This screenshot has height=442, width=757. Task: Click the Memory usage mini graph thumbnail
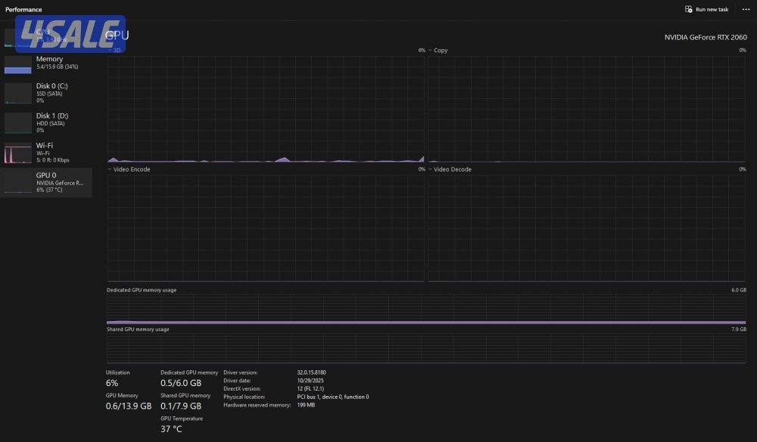pos(18,64)
